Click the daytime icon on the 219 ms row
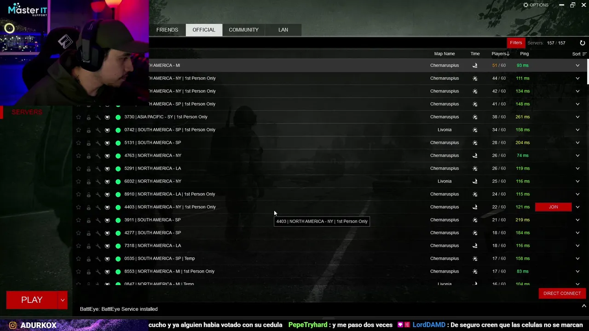589x331 pixels. tap(475, 220)
